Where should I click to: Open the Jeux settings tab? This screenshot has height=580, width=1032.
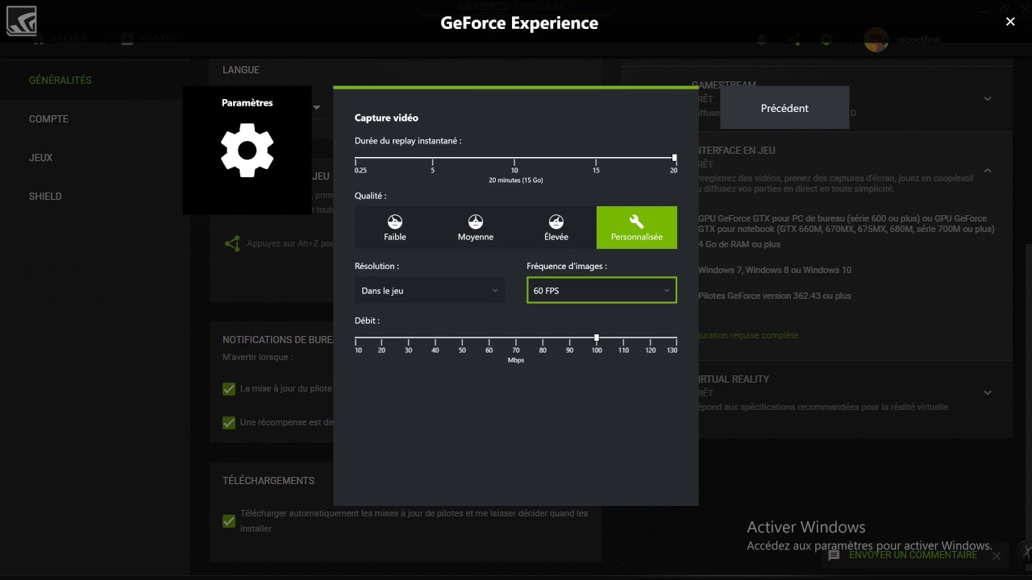(x=40, y=158)
